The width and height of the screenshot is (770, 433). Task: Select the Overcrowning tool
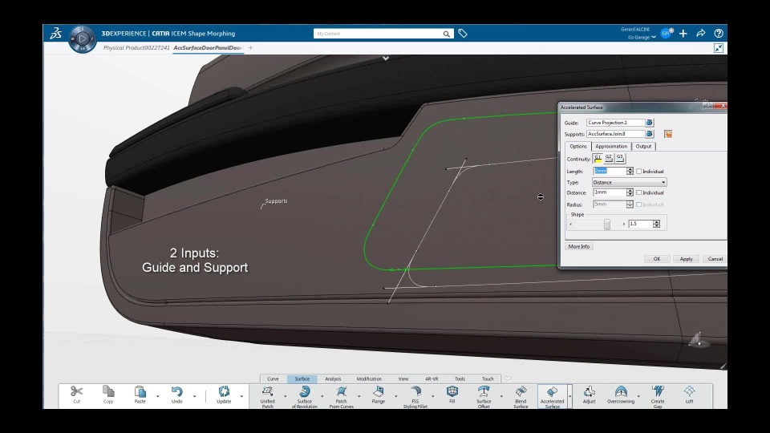(x=621, y=395)
